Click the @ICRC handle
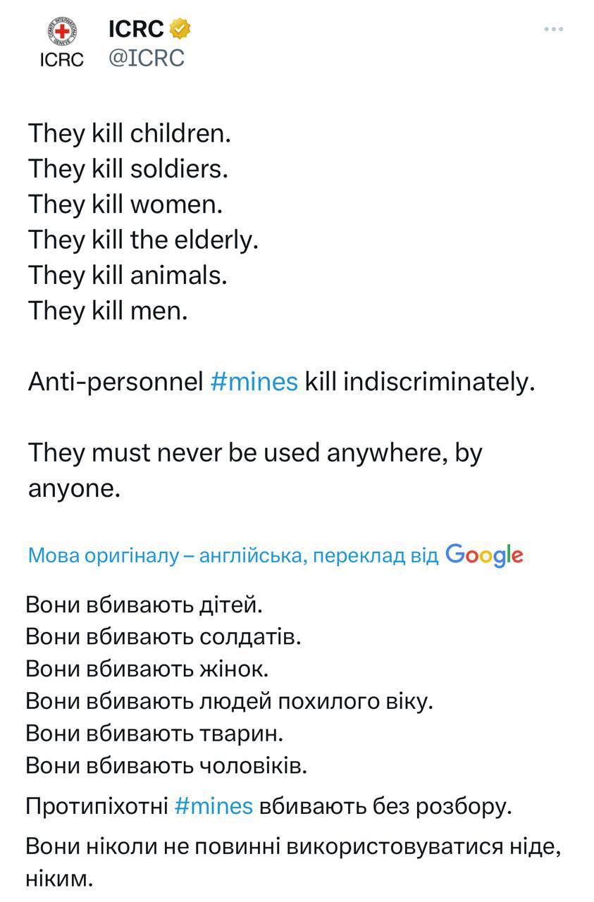594x902 pixels. tap(147, 58)
